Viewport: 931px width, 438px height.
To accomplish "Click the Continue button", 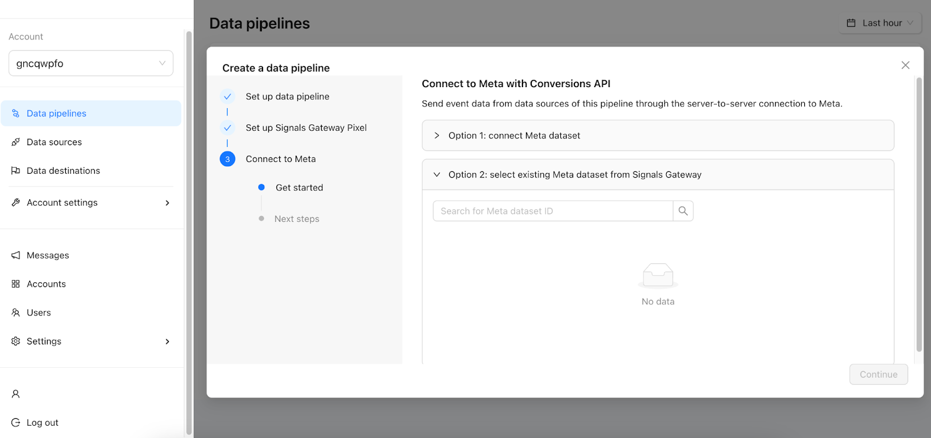I will pos(879,375).
